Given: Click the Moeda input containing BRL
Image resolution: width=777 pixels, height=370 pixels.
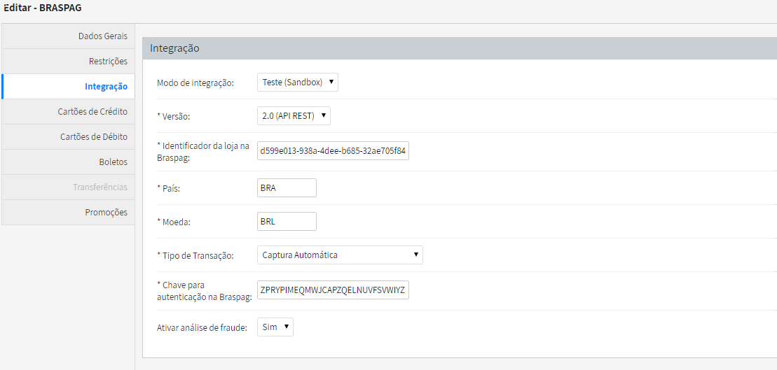Looking at the screenshot, I should tap(287, 222).
